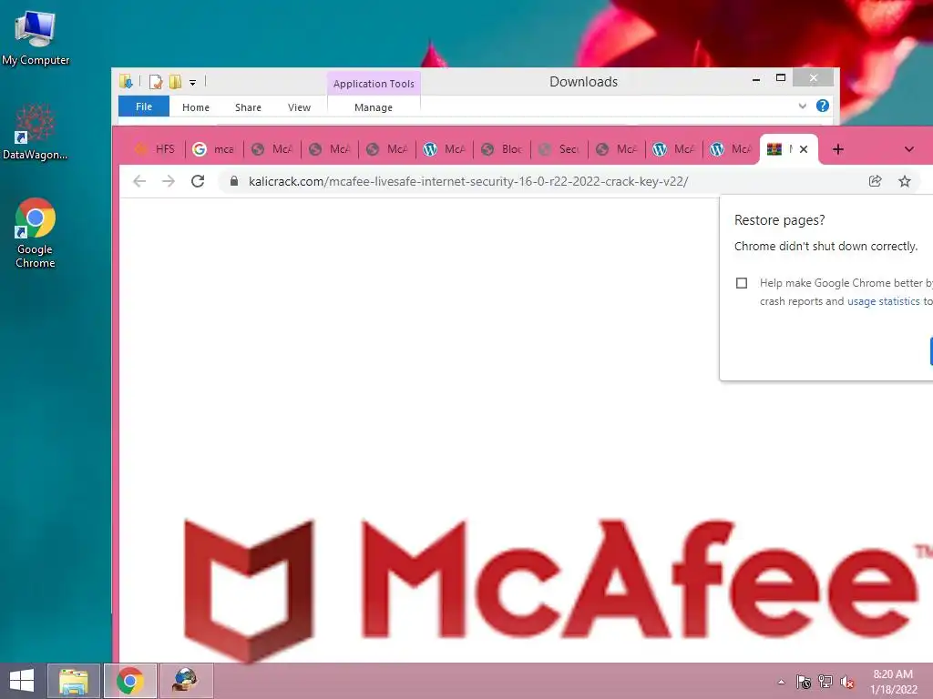This screenshot has height=699, width=933.
Task: Open the Customize Quick Access Toolbar dropdown
Action: (x=193, y=83)
